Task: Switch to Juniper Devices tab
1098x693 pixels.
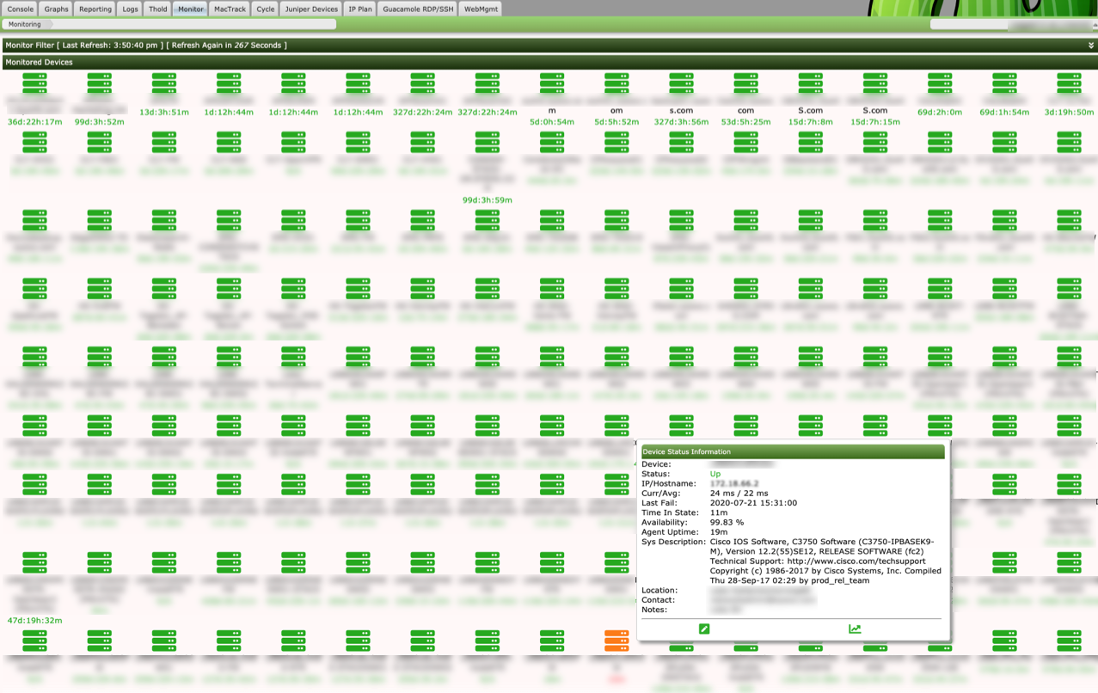Action: pyautogui.click(x=311, y=9)
